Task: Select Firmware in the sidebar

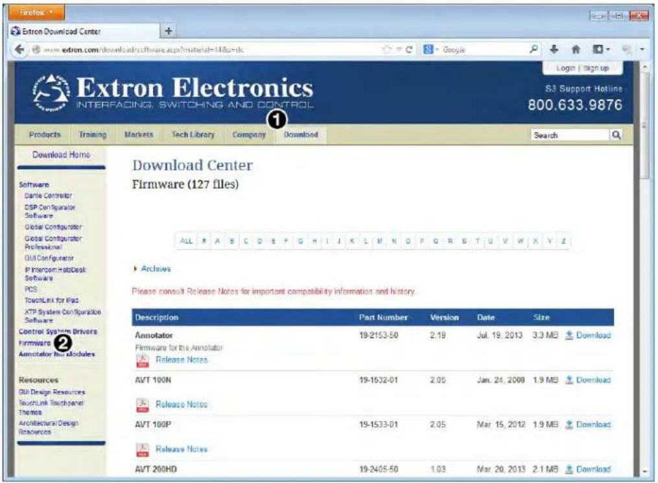Action: 34,343
